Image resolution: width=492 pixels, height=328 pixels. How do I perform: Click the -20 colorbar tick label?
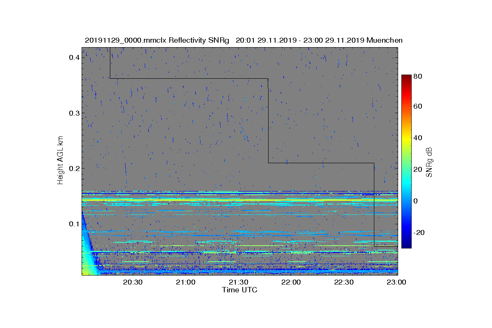click(x=419, y=232)
